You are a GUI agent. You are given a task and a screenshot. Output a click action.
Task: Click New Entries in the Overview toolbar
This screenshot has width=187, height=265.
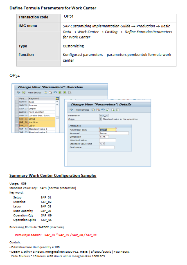tap(34, 93)
